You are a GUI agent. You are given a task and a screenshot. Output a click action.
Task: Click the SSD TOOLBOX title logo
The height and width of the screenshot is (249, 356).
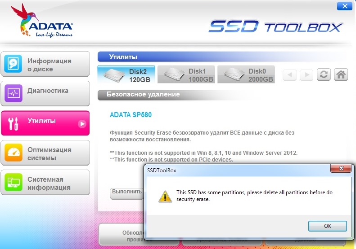click(x=275, y=27)
